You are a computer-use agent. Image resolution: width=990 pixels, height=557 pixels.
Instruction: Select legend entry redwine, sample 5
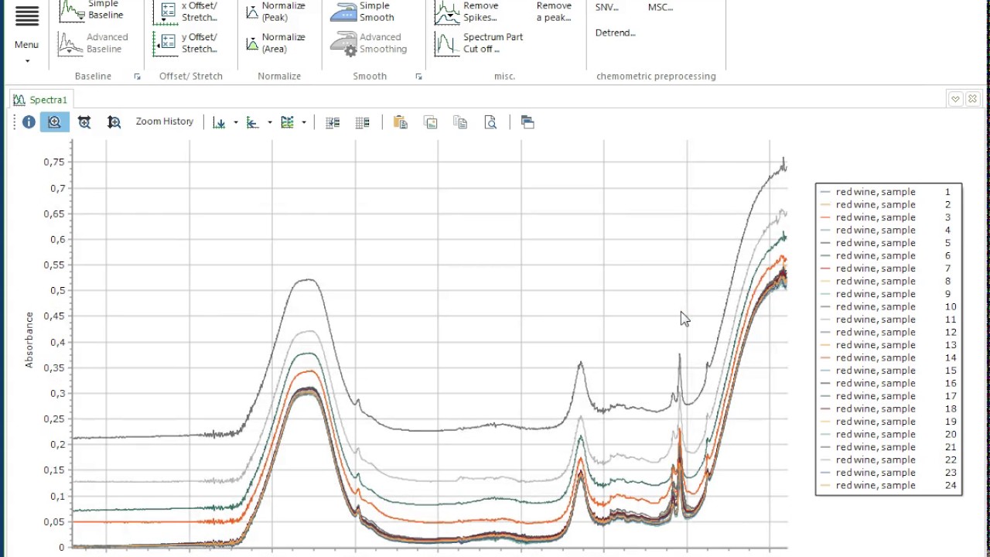coord(889,243)
